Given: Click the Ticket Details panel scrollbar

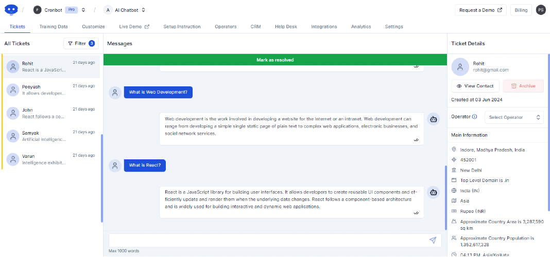Looking at the screenshot, I should pos(548,132).
